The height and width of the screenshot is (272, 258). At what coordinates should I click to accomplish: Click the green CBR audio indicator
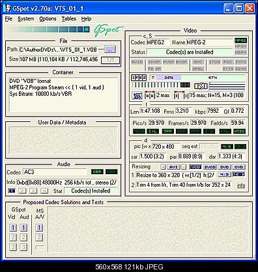point(97,172)
